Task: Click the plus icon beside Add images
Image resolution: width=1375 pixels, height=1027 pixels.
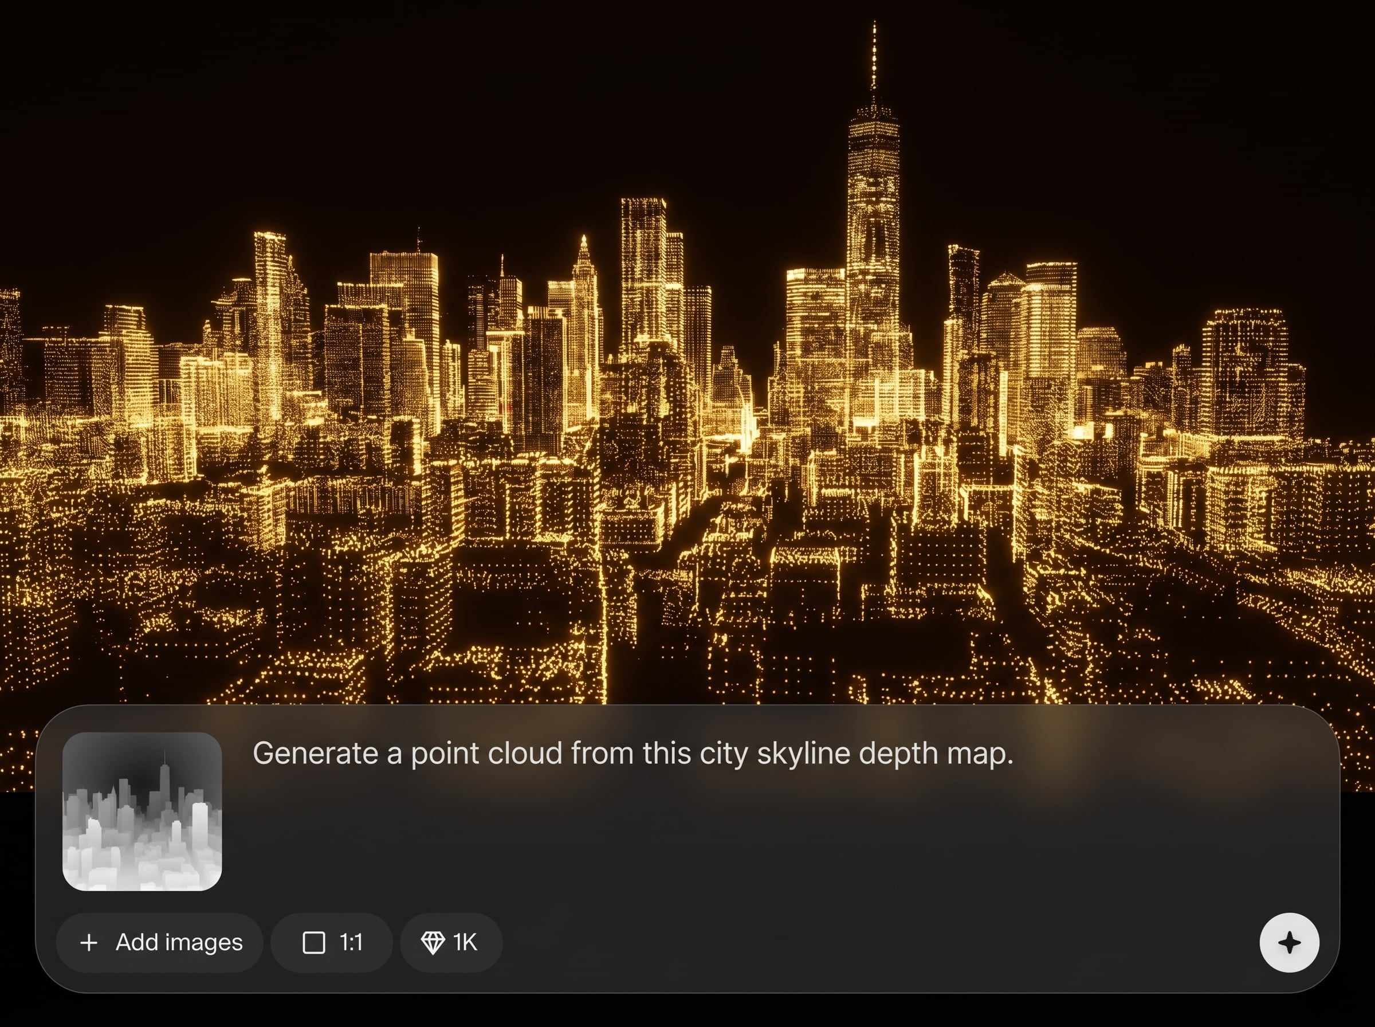Action: click(89, 942)
